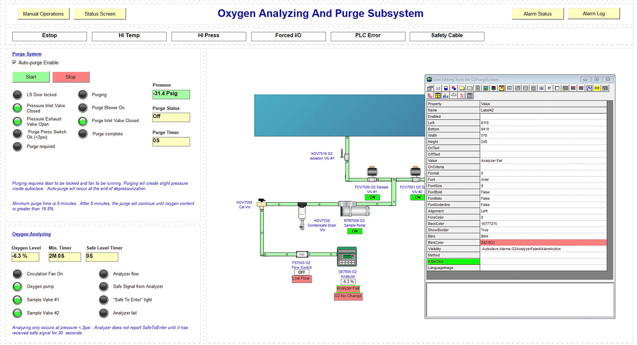This screenshot has width=637, height=345.
Task: Select the HOV7500 Cal valve symbol
Action: coord(261,203)
